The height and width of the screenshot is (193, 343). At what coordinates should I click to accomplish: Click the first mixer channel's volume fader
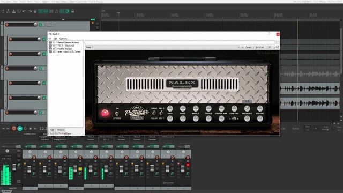pos(29,169)
